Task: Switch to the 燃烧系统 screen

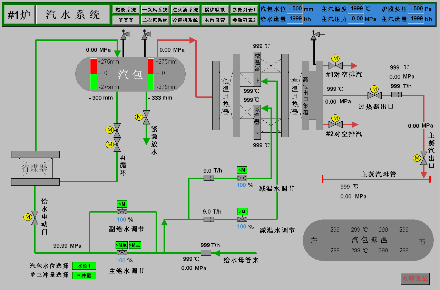Action: pyautogui.click(x=126, y=10)
